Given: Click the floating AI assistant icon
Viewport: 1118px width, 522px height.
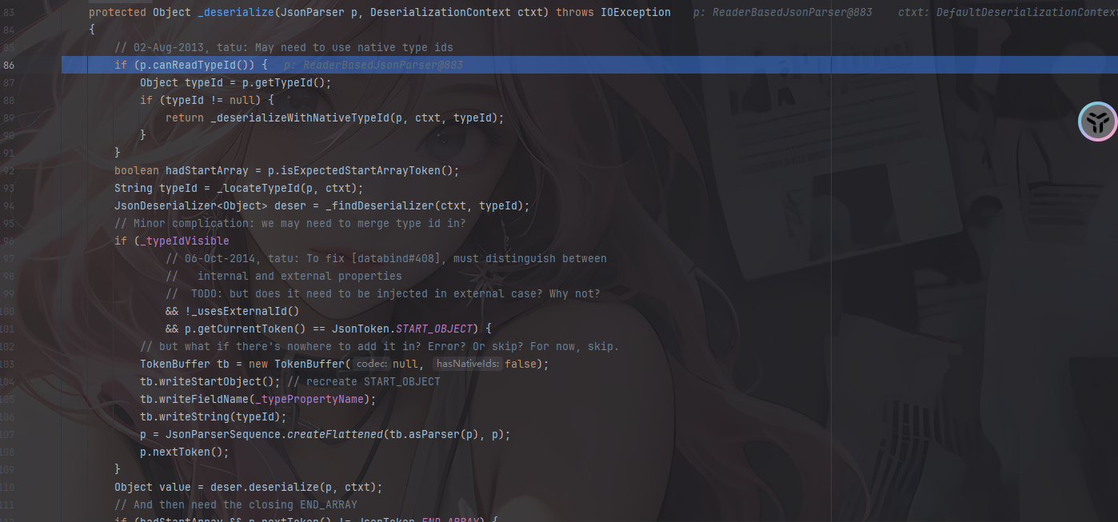Looking at the screenshot, I should click(1097, 122).
